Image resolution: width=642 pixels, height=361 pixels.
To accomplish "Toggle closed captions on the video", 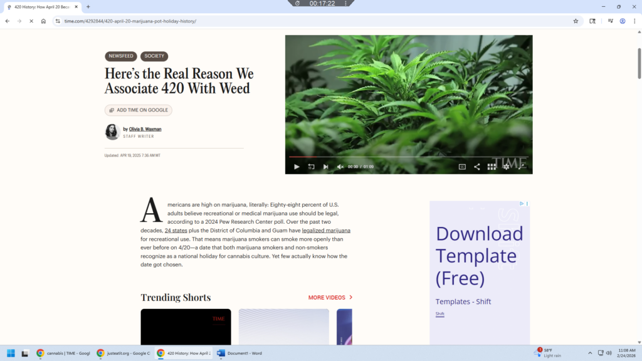I will point(462,167).
